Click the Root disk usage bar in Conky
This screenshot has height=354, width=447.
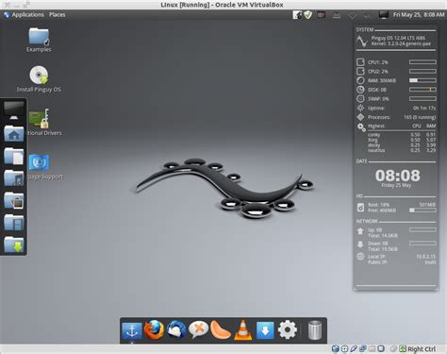pyautogui.click(x=422, y=210)
